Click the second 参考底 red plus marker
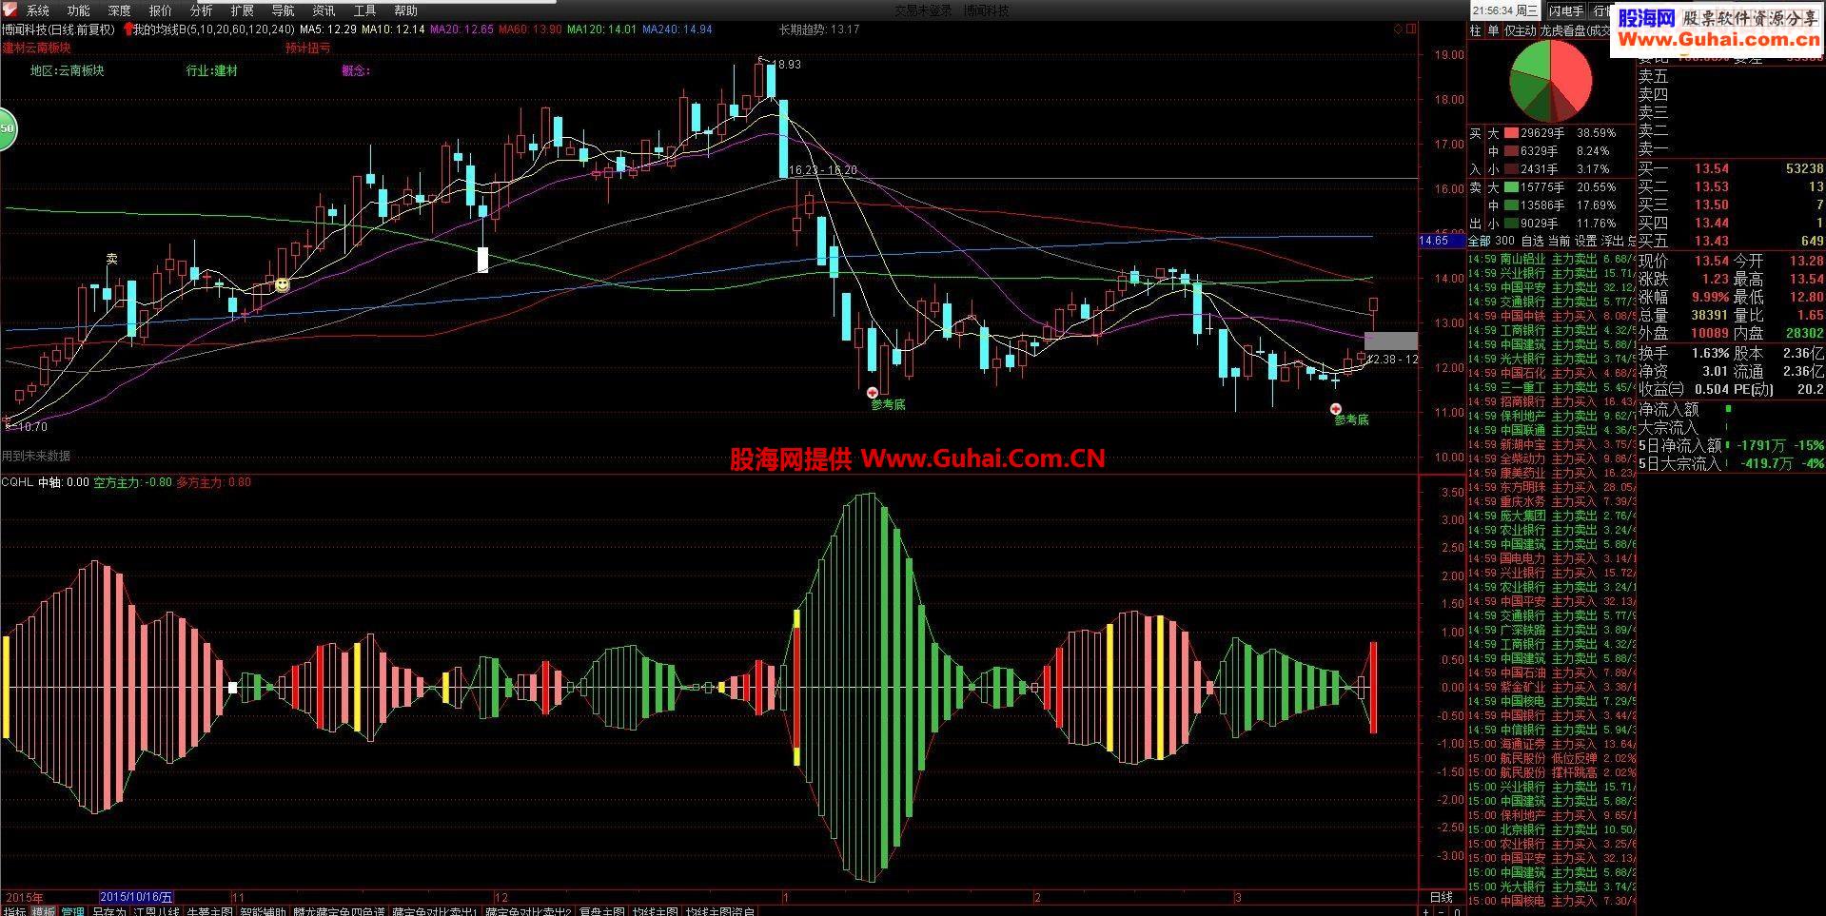 1336,408
